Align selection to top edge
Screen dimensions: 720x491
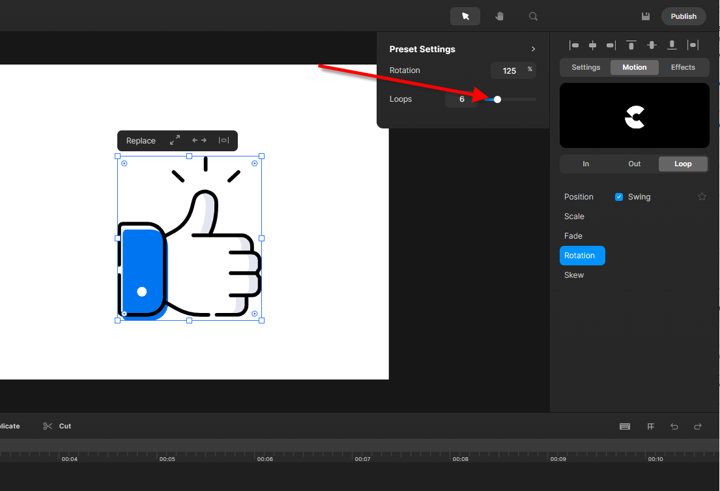(631, 45)
